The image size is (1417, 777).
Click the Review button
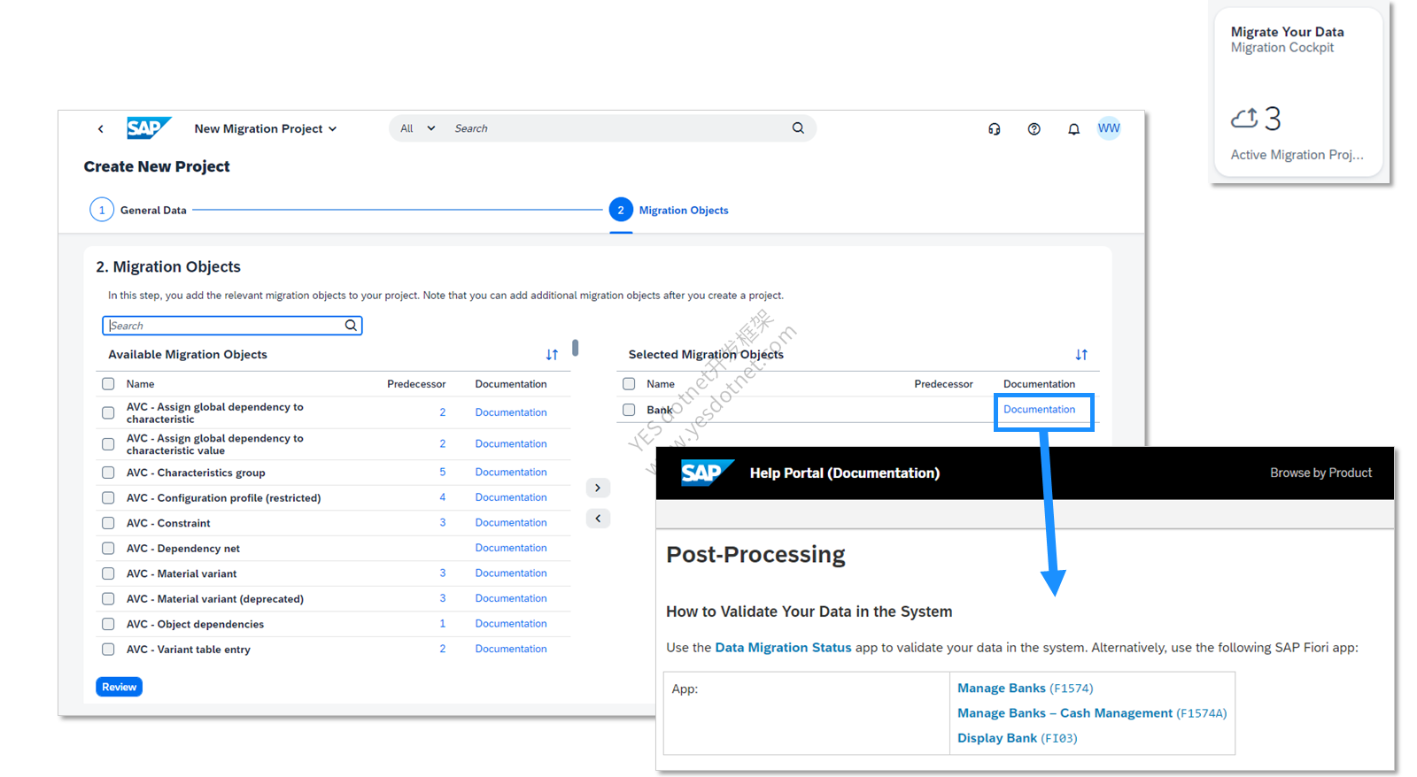119,687
